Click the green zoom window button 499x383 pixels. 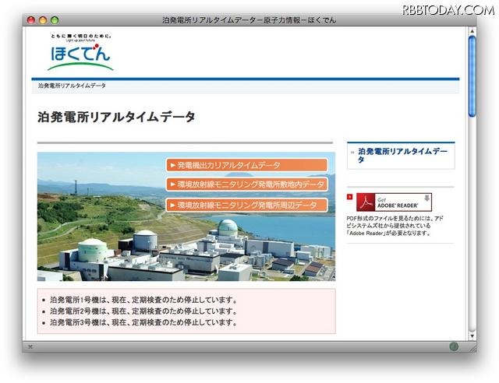[55, 20]
